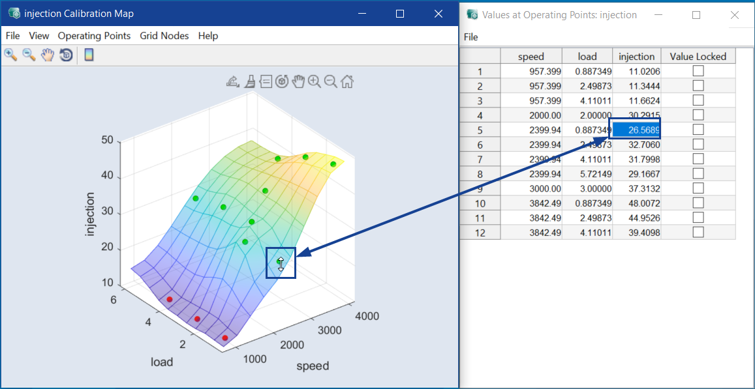
Task: Open the Grid Nodes menu
Action: coord(164,36)
